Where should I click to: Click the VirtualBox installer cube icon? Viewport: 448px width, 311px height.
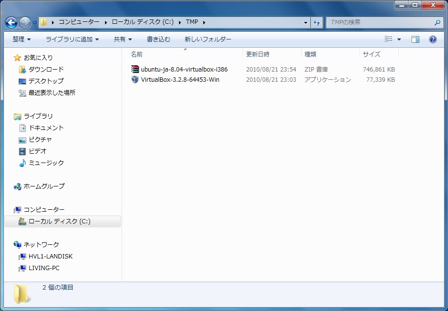point(135,79)
